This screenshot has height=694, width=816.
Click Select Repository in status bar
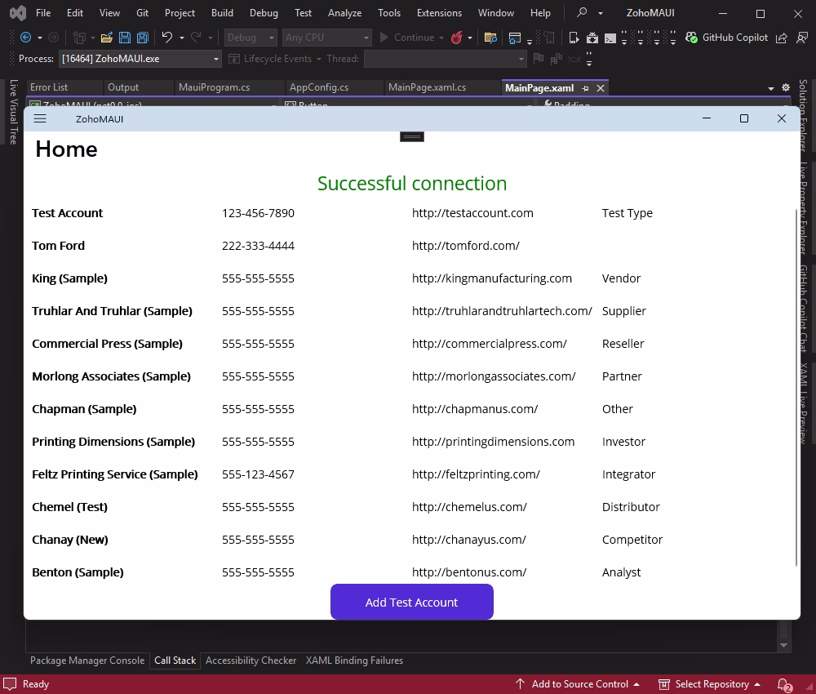tap(709, 684)
